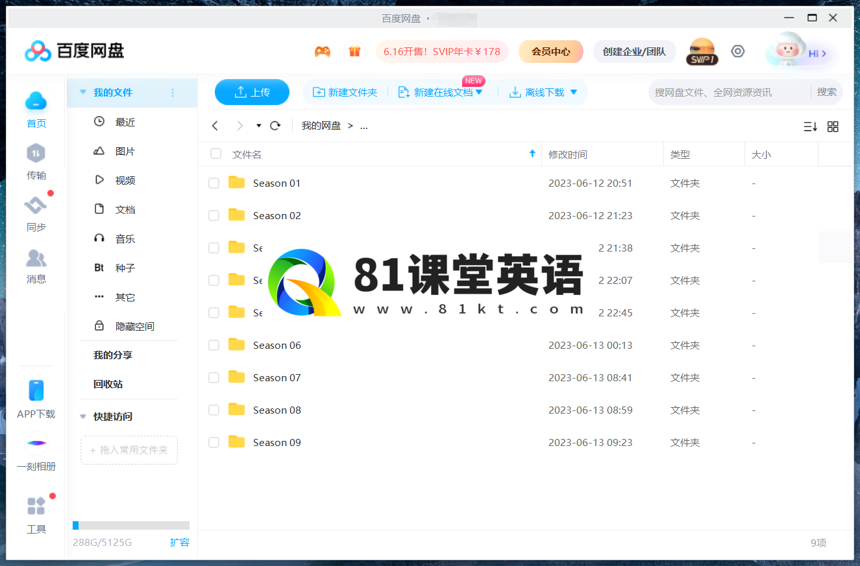
Task: Click the 上传 upload button
Action: 252,92
